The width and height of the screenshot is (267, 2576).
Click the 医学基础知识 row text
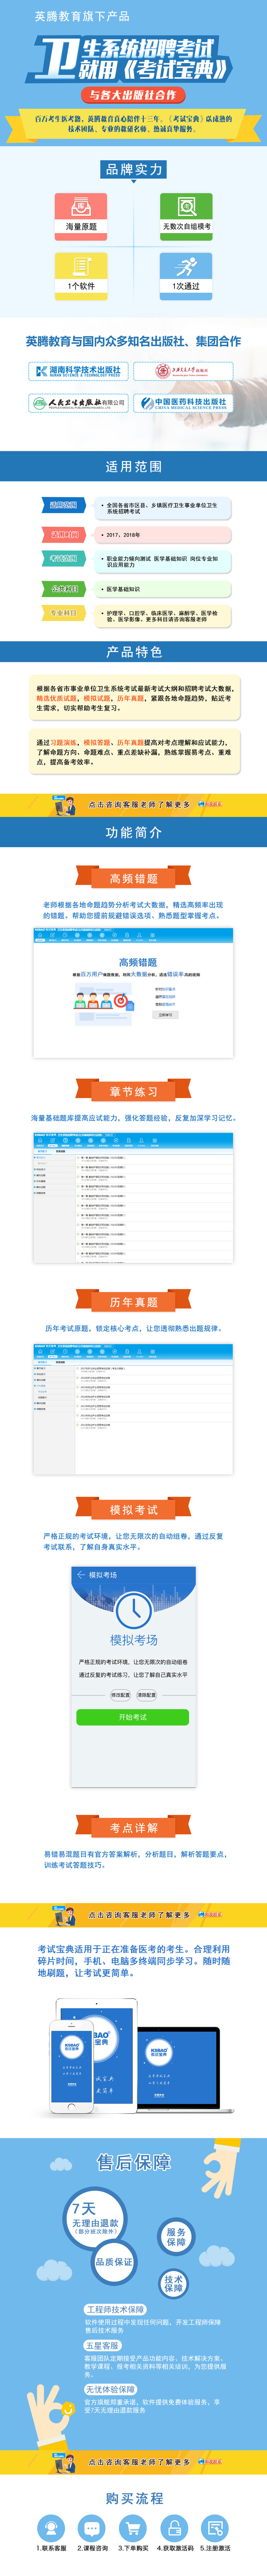coord(123,589)
